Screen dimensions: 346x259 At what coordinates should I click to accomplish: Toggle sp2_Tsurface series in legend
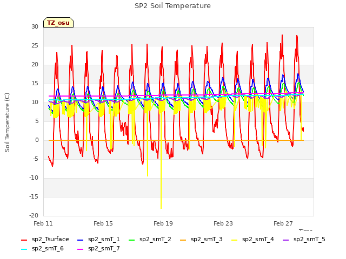tap(45, 239)
